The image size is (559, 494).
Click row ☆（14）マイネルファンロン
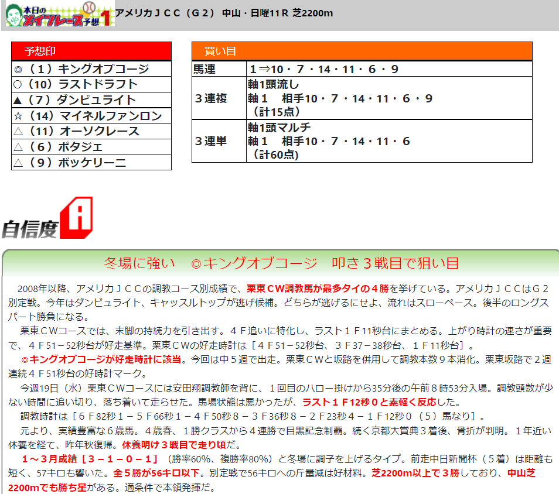[x=91, y=116]
